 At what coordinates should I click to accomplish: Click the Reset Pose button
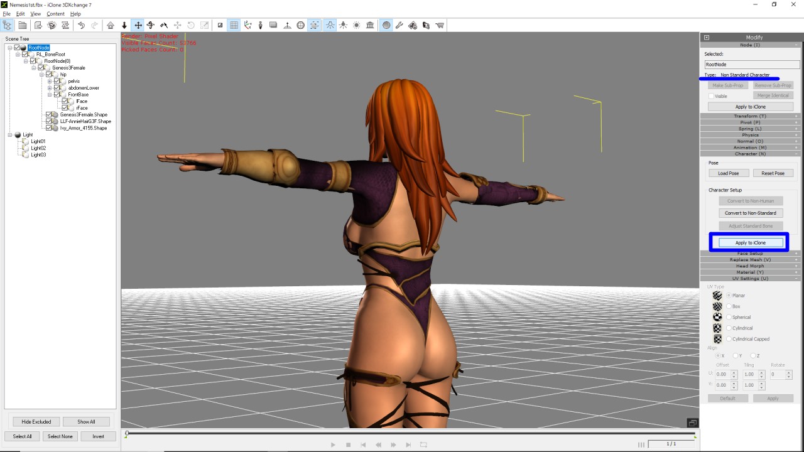(773, 173)
